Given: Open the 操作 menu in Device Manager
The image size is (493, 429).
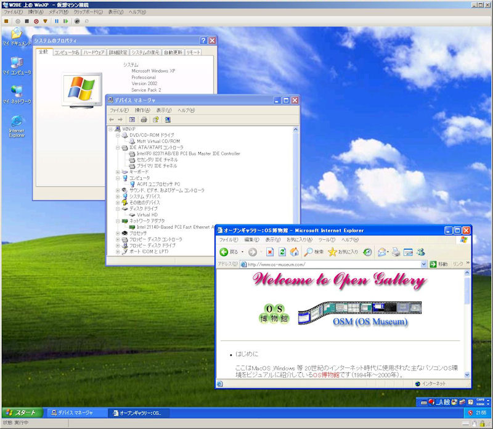Looking at the screenshot, I should [x=142, y=110].
